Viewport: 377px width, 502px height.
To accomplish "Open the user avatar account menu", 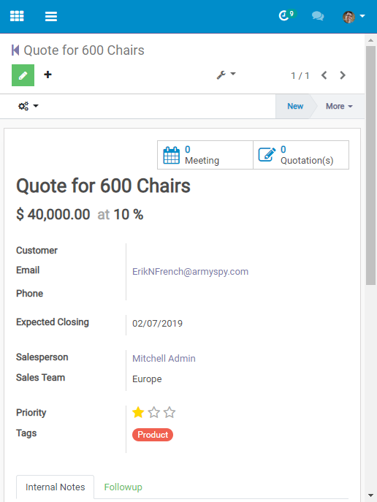I will click(x=354, y=16).
